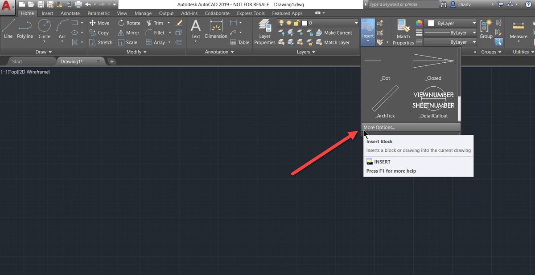Go to the Manage ribbon tab
Image resolution: width=535 pixels, height=275 pixels.
(143, 13)
